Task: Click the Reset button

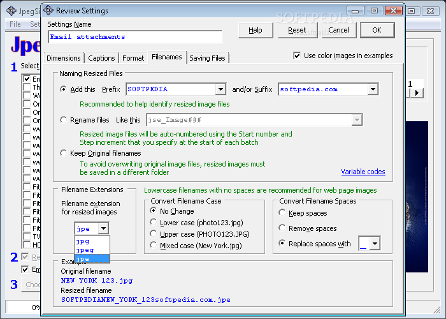Action: 297,30
